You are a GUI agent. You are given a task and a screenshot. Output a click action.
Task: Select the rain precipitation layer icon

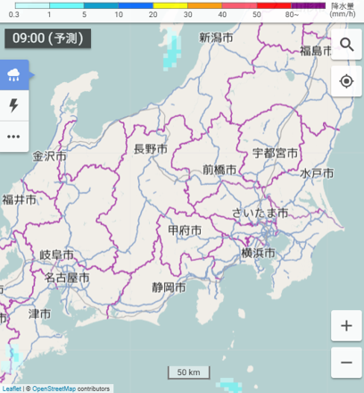tap(14, 75)
